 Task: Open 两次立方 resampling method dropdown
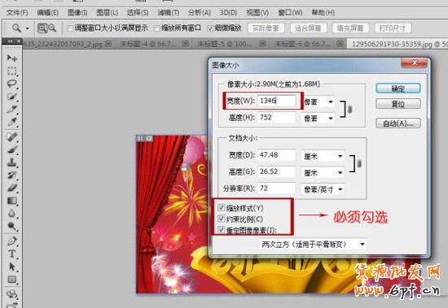[x=313, y=244]
